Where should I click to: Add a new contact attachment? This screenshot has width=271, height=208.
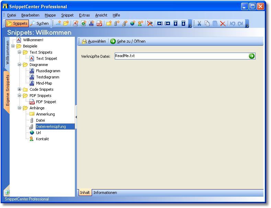140,23
